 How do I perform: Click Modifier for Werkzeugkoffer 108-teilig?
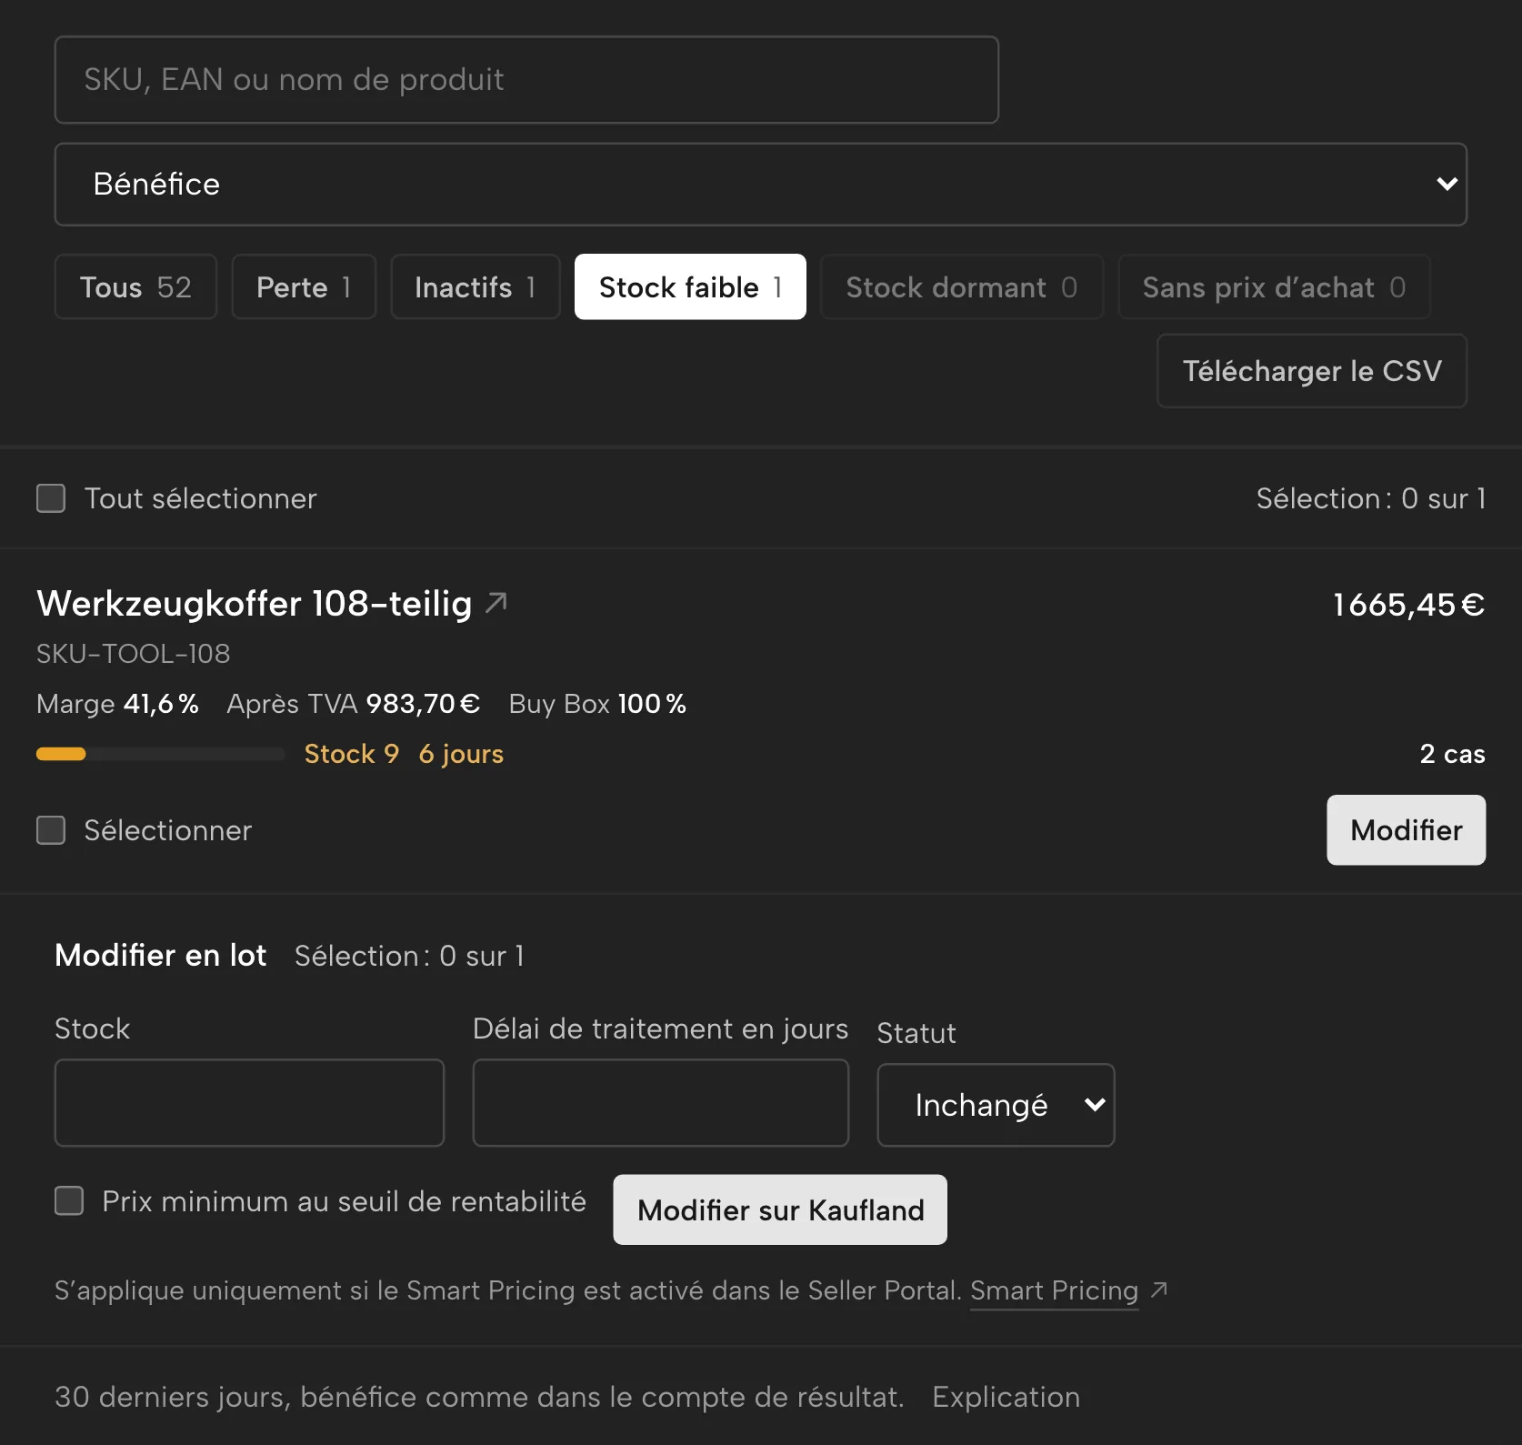(1407, 830)
